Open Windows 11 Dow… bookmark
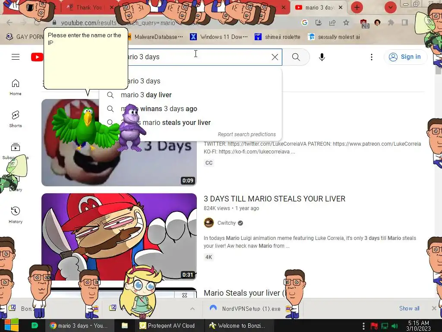Viewport: 442px width, 332px height. pos(219,37)
